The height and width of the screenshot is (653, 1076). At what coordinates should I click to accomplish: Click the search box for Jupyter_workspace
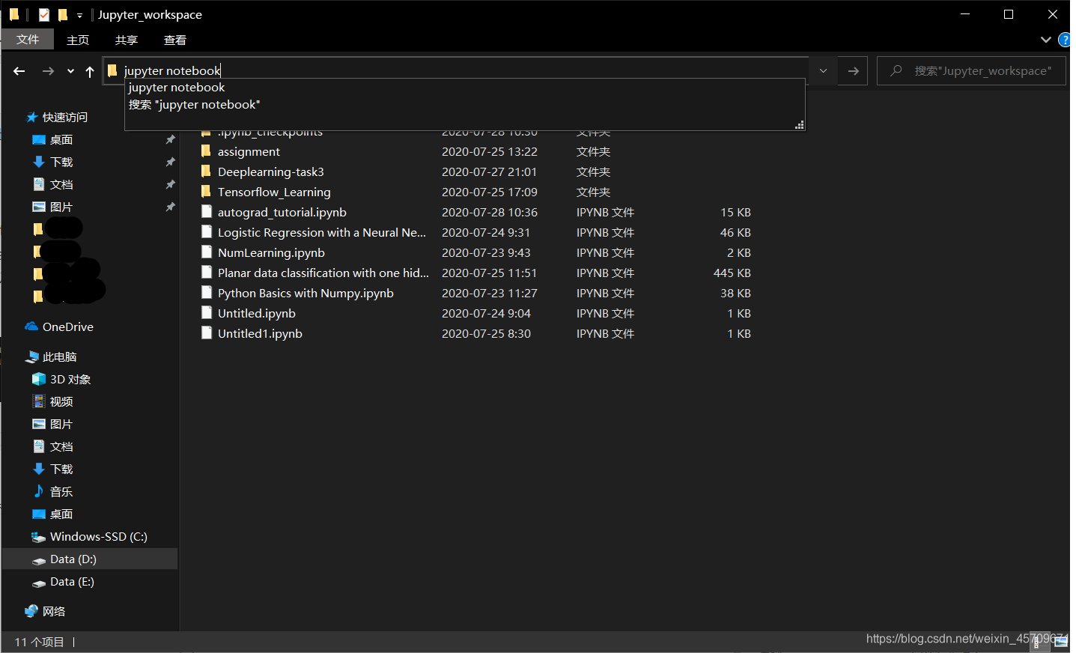point(971,71)
